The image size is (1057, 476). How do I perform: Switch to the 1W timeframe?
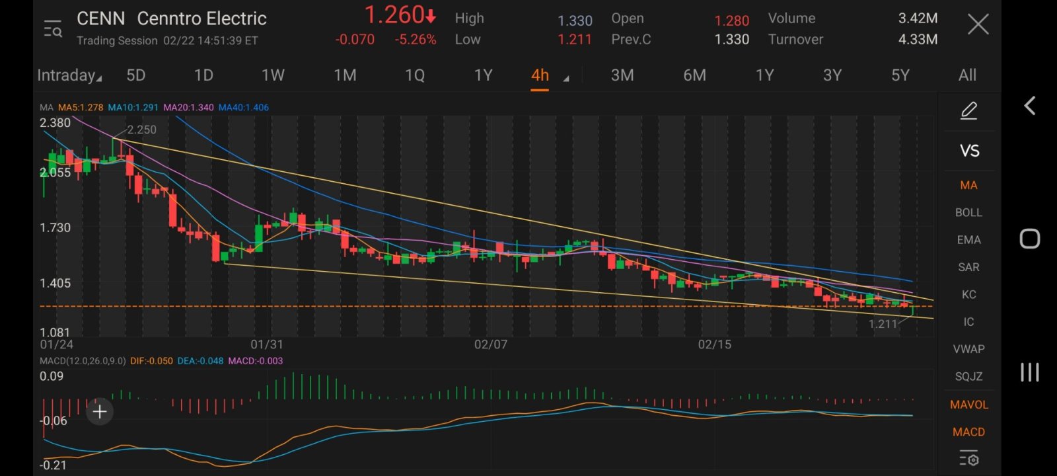click(273, 75)
